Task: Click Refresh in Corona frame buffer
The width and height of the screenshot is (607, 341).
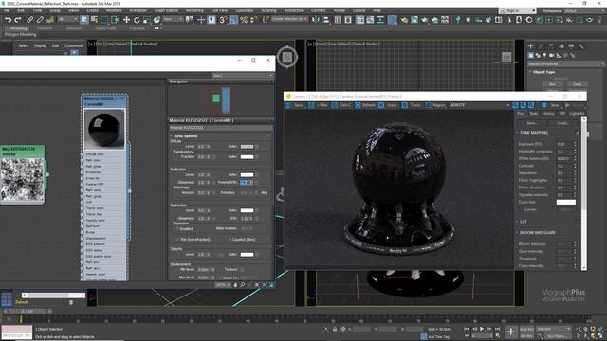Action: coord(365,105)
